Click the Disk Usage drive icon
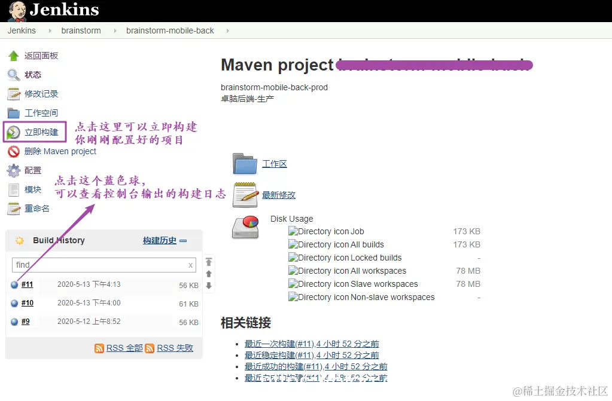This screenshot has height=401, width=612. 245,228
